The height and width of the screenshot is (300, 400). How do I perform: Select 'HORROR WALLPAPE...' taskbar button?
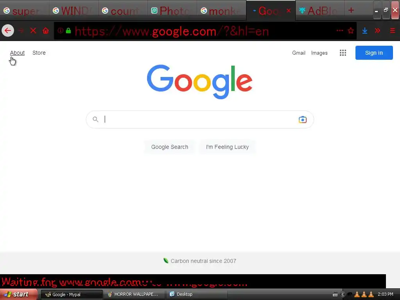click(x=134, y=295)
